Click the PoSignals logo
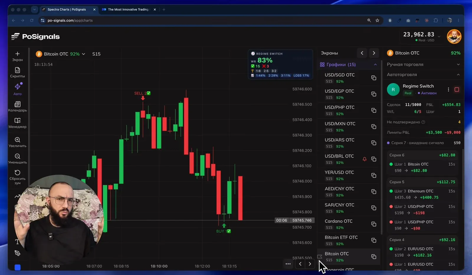 tap(35, 37)
